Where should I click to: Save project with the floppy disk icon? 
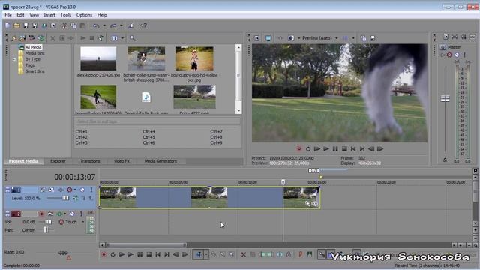[25, 25]
